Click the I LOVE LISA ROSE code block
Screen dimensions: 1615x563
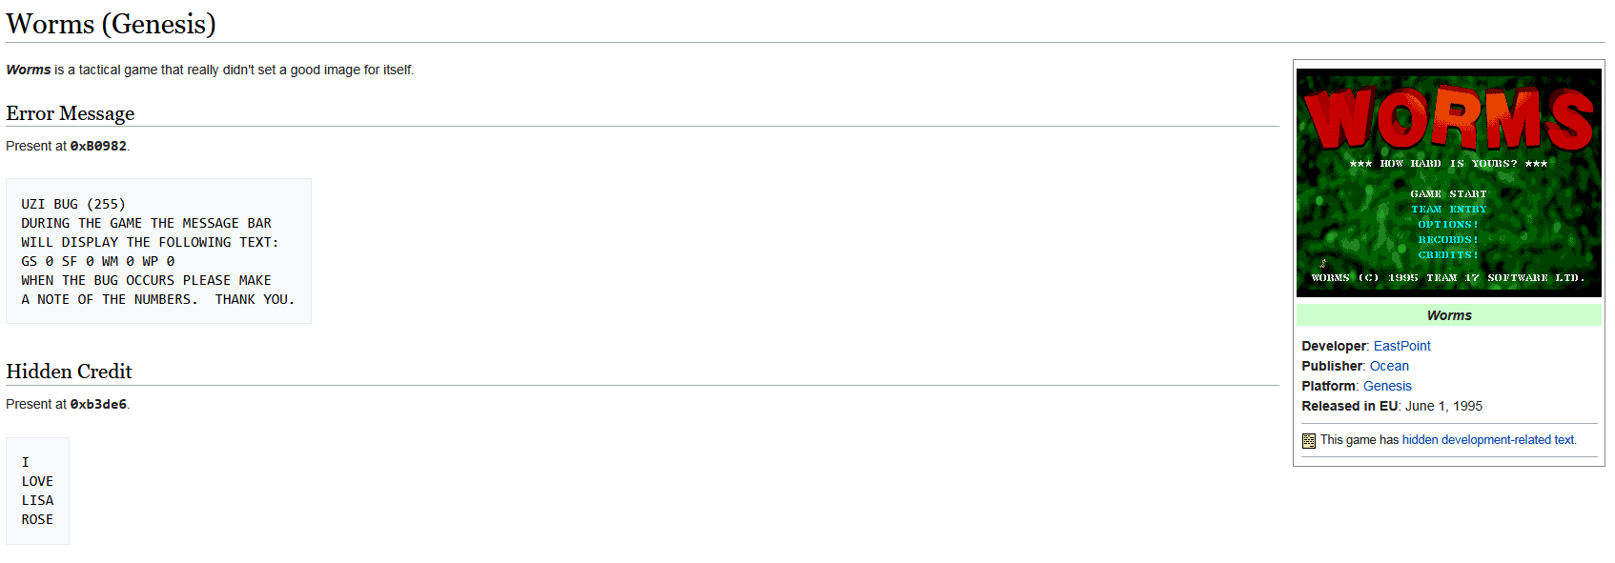pos(37,491)
